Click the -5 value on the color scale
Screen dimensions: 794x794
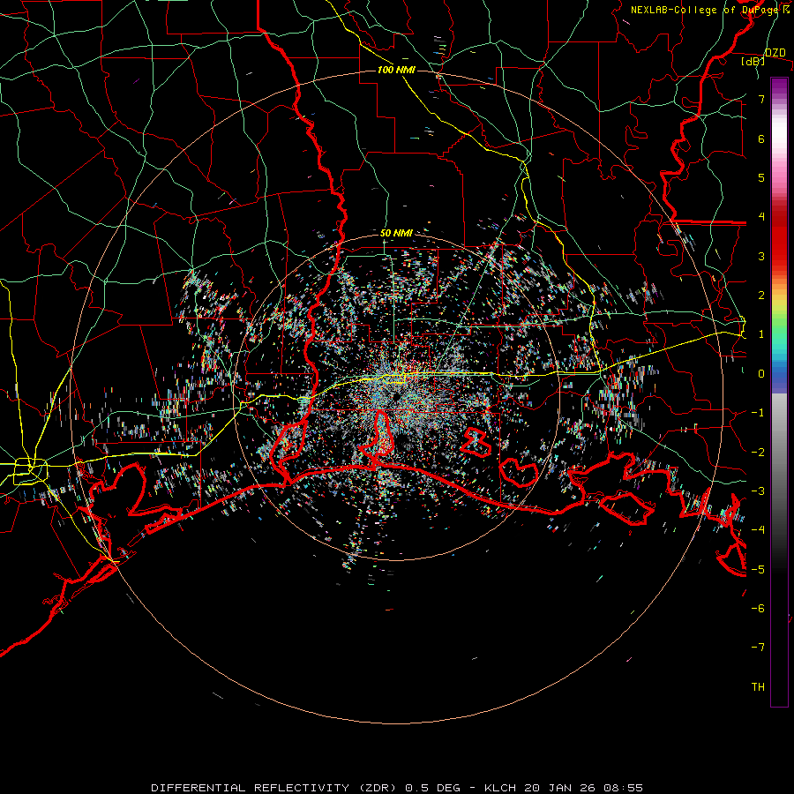tap(758, 570)
